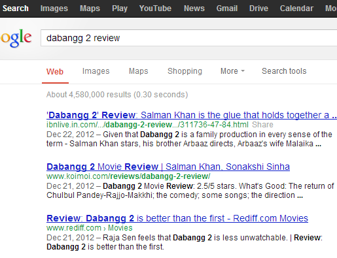Click the About 4,580,000 results text

(117, 95)
